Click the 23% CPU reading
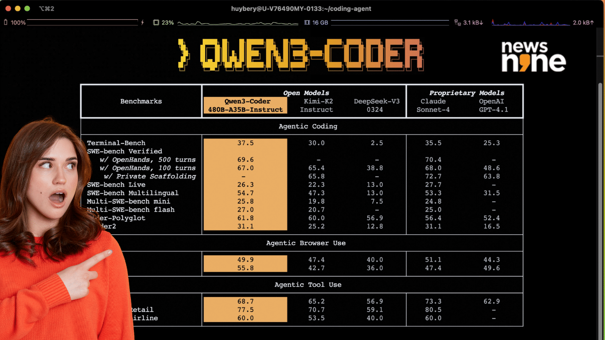Screen dimensions: 605x340 point(168,22)
